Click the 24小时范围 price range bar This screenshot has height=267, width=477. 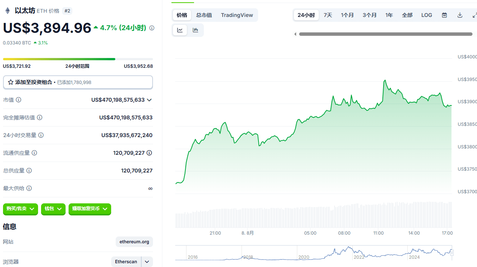coord(78,59)
